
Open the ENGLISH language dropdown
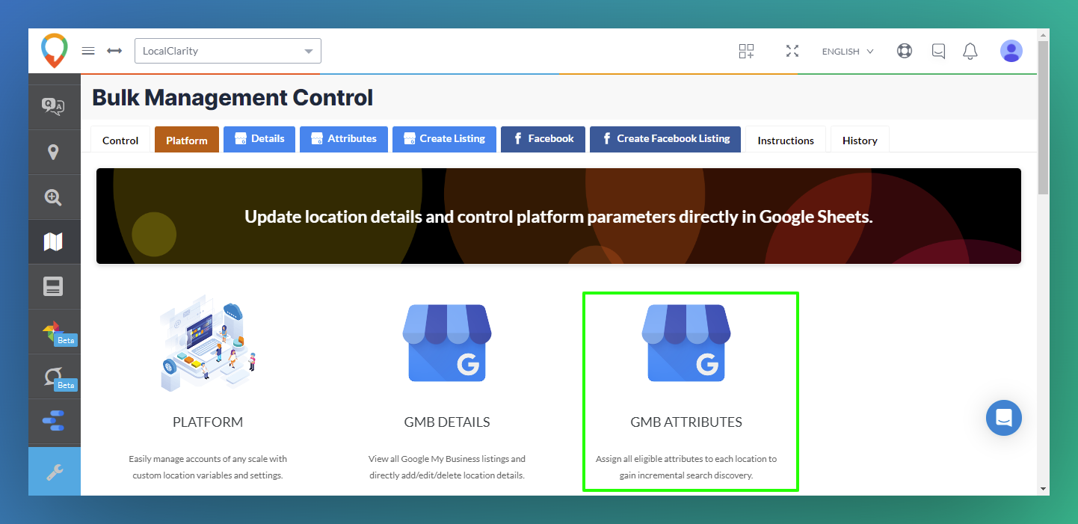point(848,52)
